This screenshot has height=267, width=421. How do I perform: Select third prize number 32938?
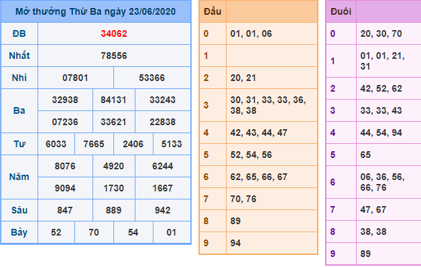click(65, 100)
